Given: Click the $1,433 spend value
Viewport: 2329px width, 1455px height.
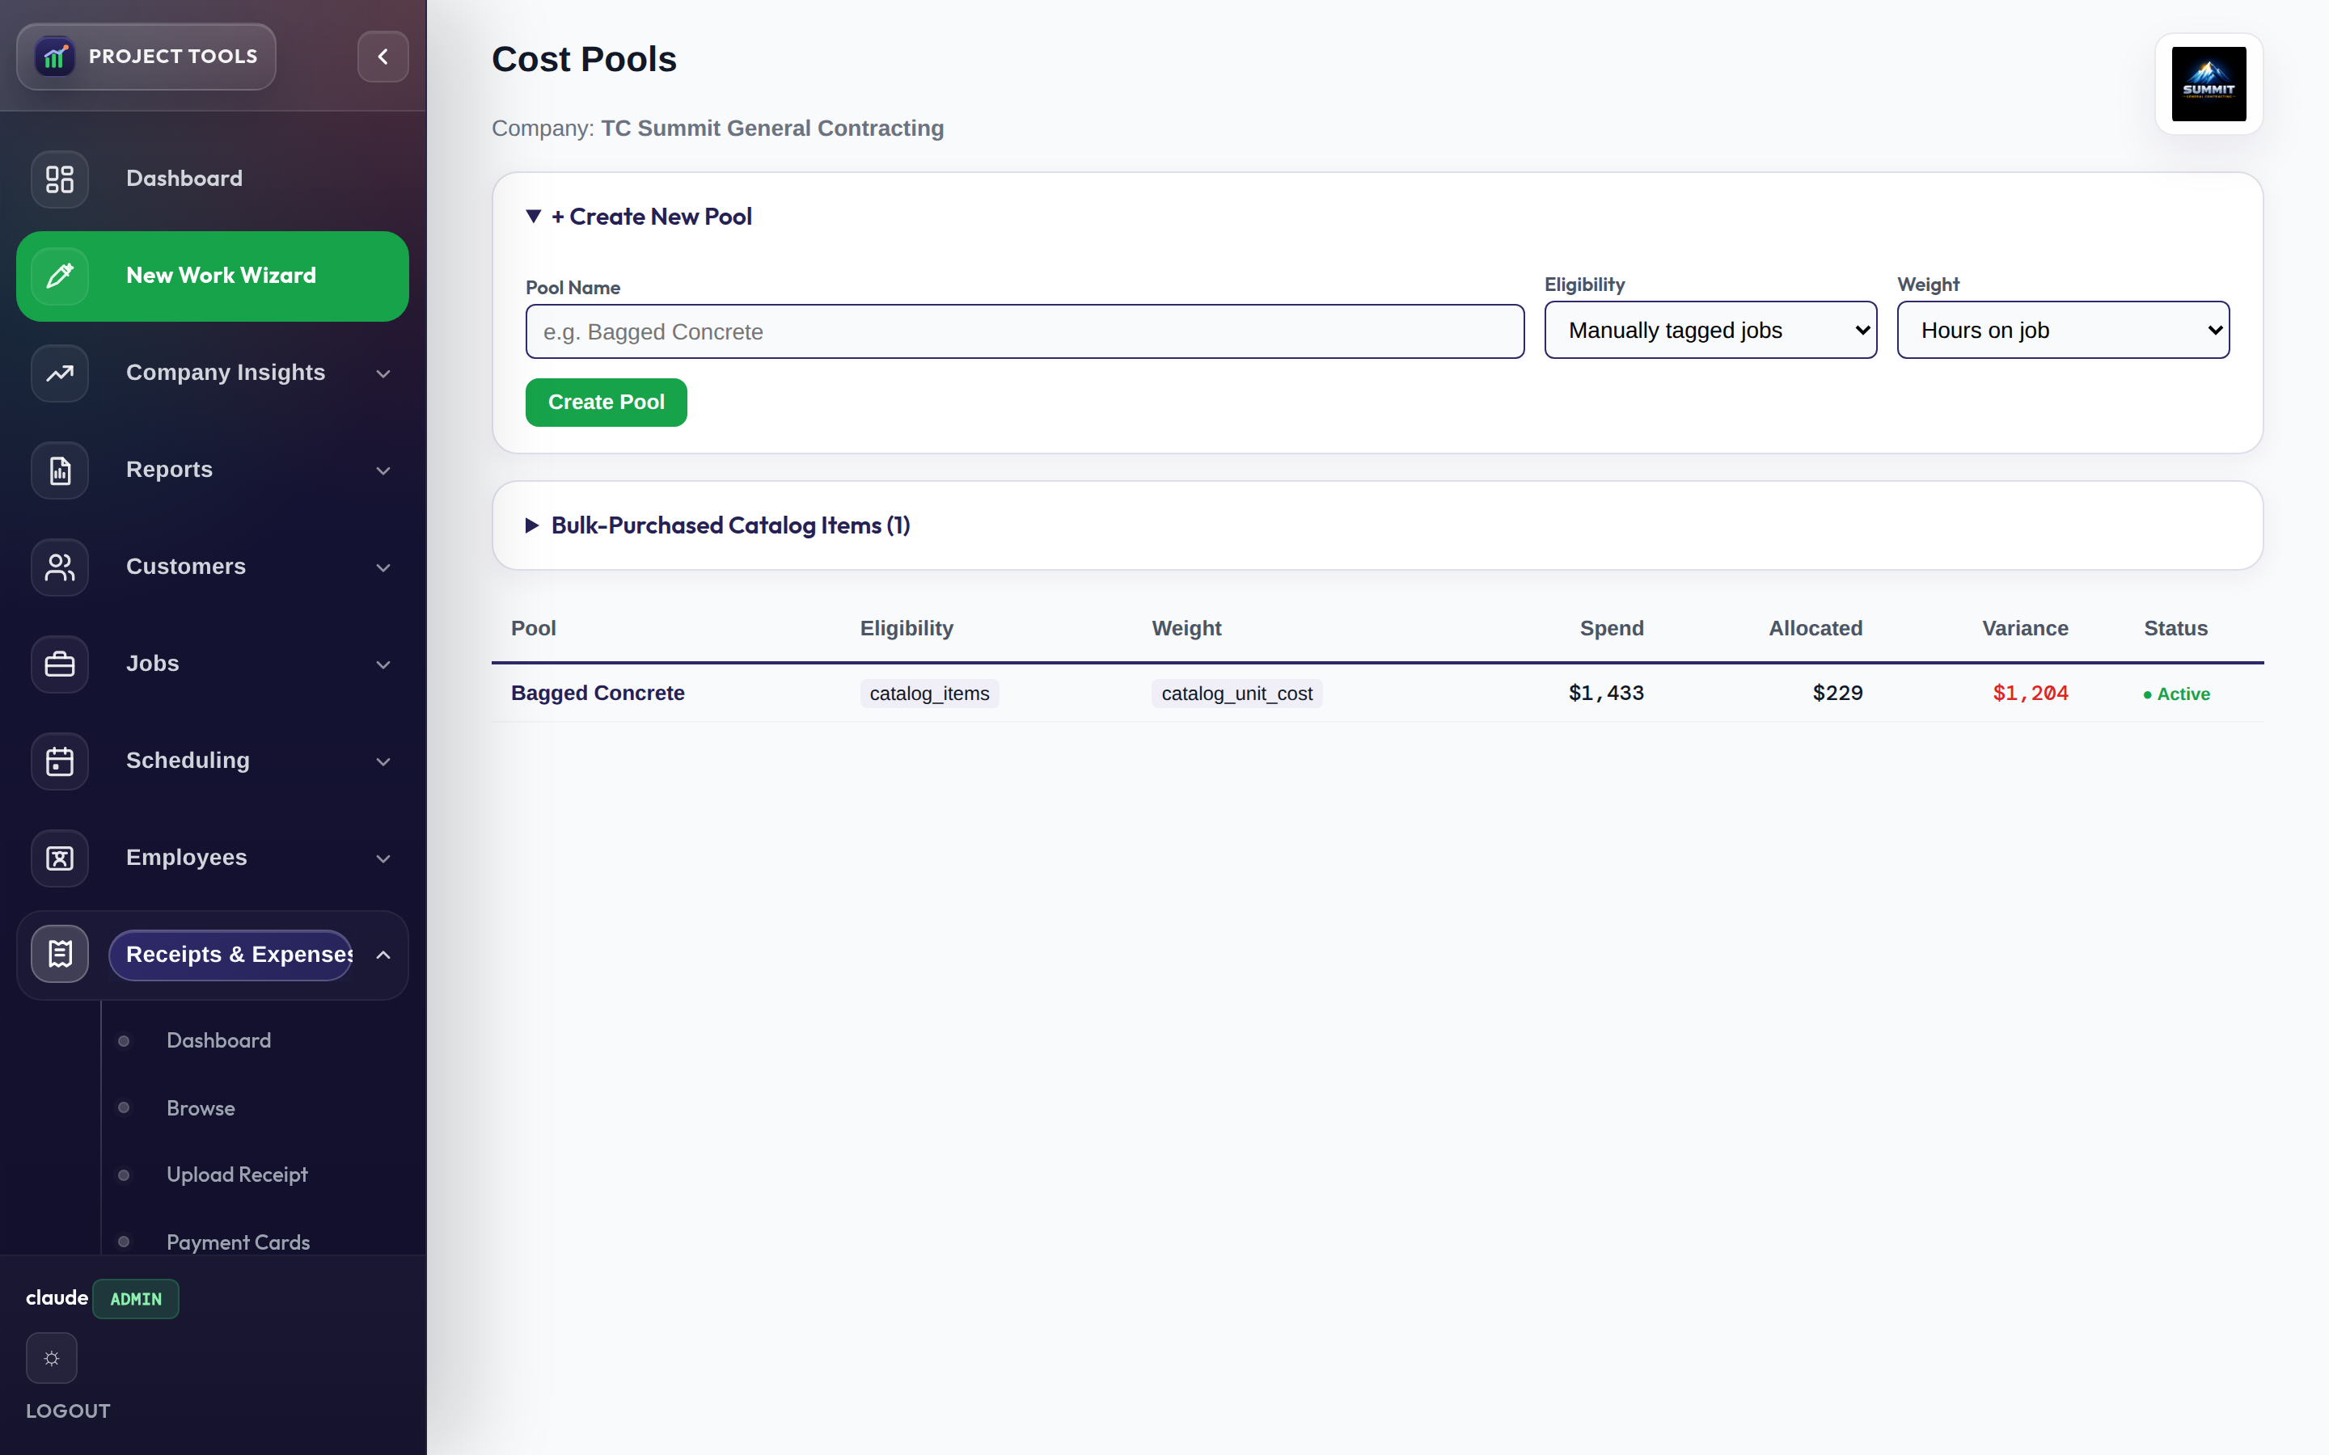Looking at the screenshot, I should (1605, 693).
